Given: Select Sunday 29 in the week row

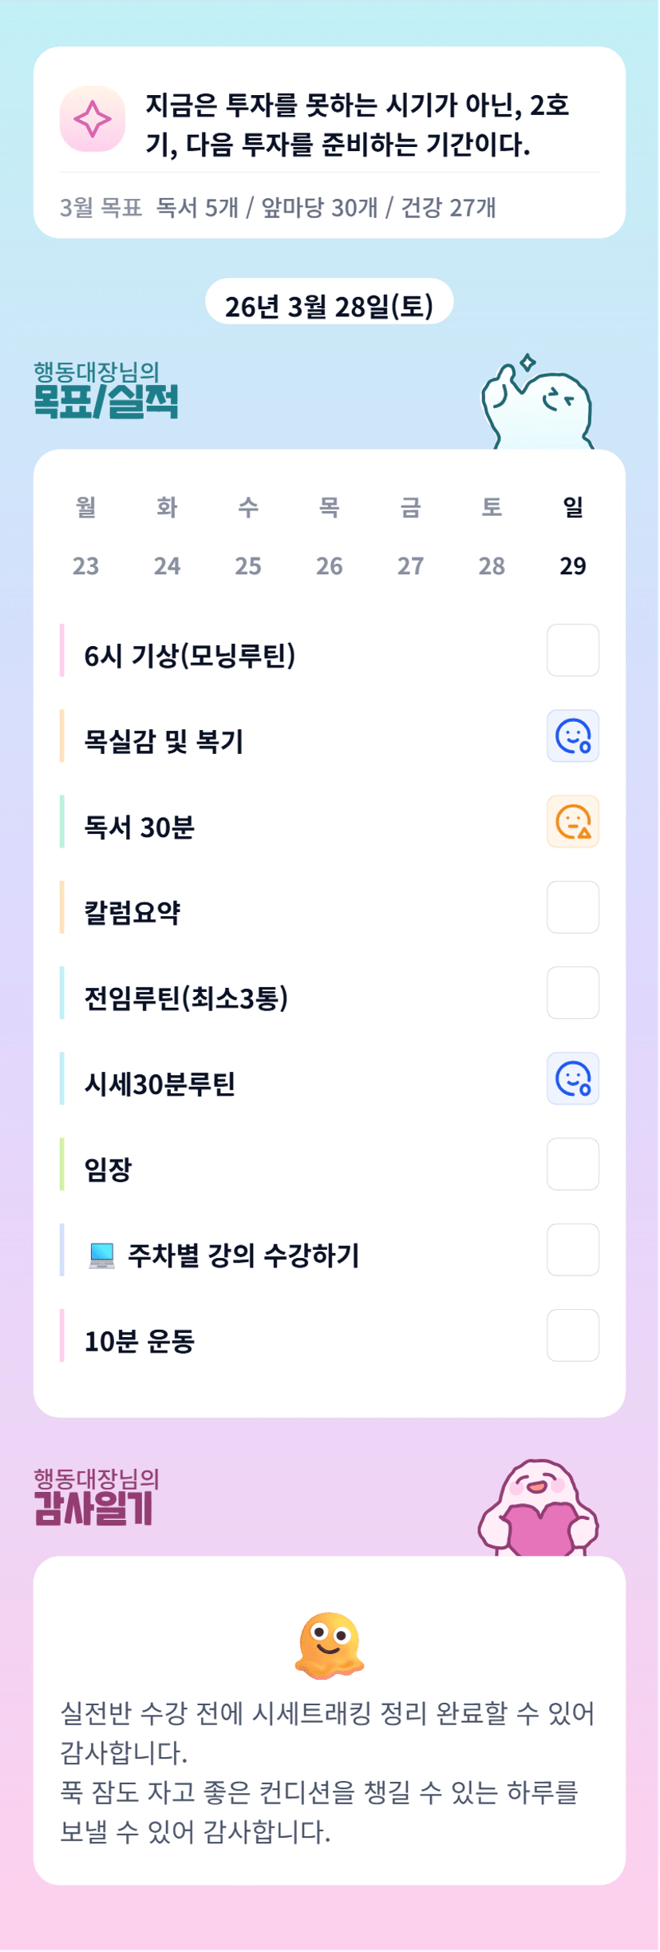Looking at the screenshot, I should [x=572, y=565].
